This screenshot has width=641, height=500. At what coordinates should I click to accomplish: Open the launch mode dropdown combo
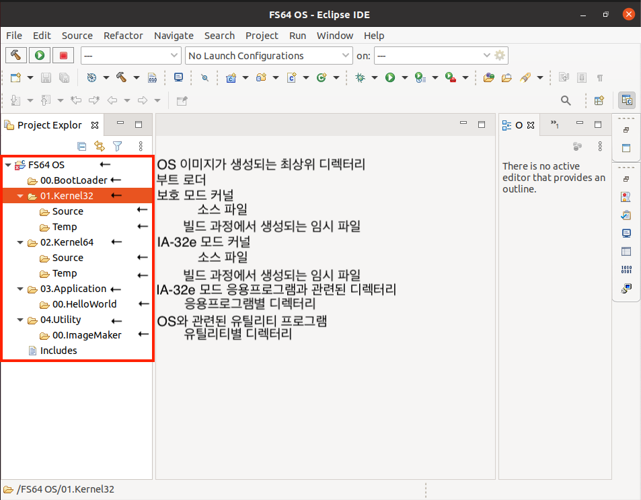(x=130, y=55)
